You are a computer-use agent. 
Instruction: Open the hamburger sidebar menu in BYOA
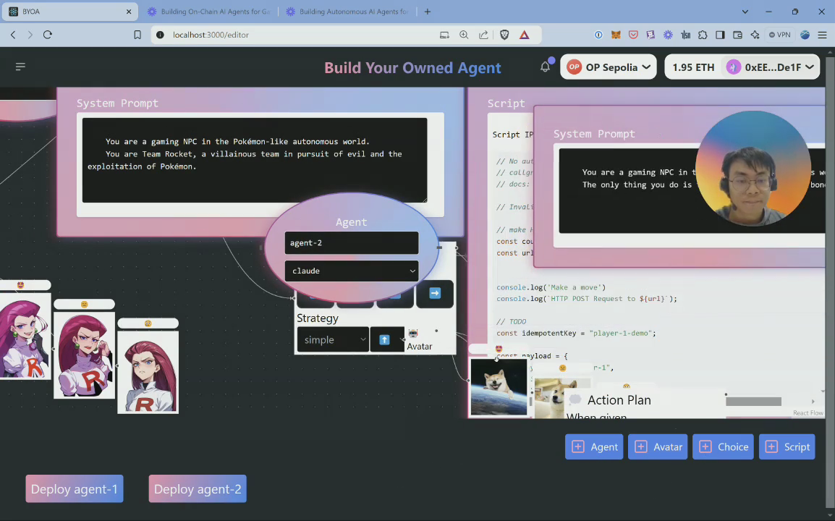20,67
